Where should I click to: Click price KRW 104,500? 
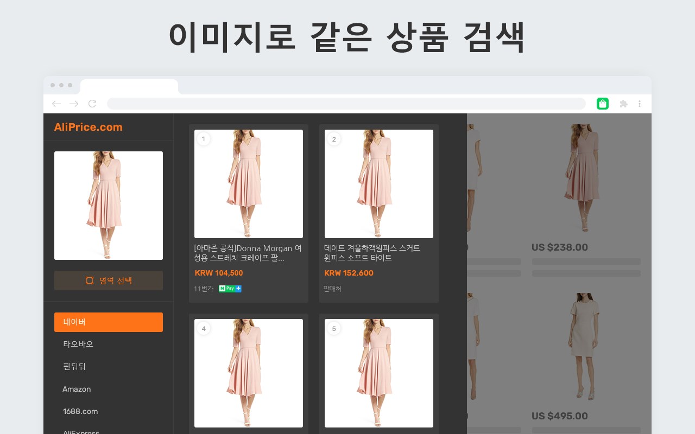point(219,273)
